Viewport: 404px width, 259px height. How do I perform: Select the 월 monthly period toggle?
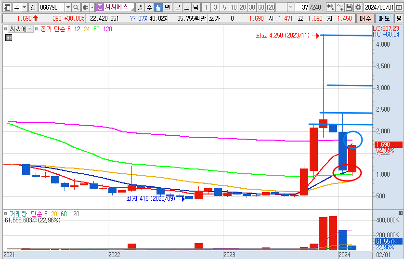(x=158, y=7)
